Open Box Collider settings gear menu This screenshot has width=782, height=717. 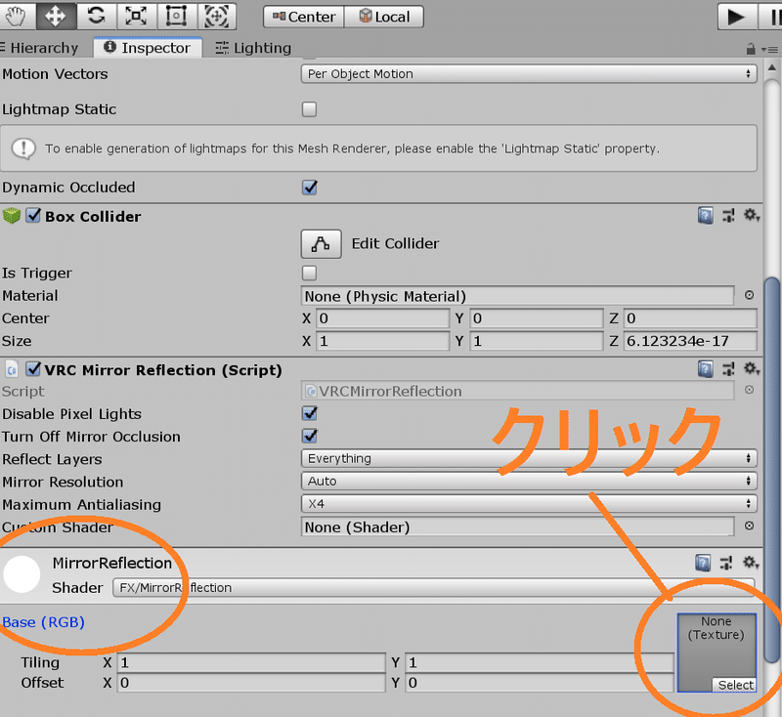coord(752,215)
